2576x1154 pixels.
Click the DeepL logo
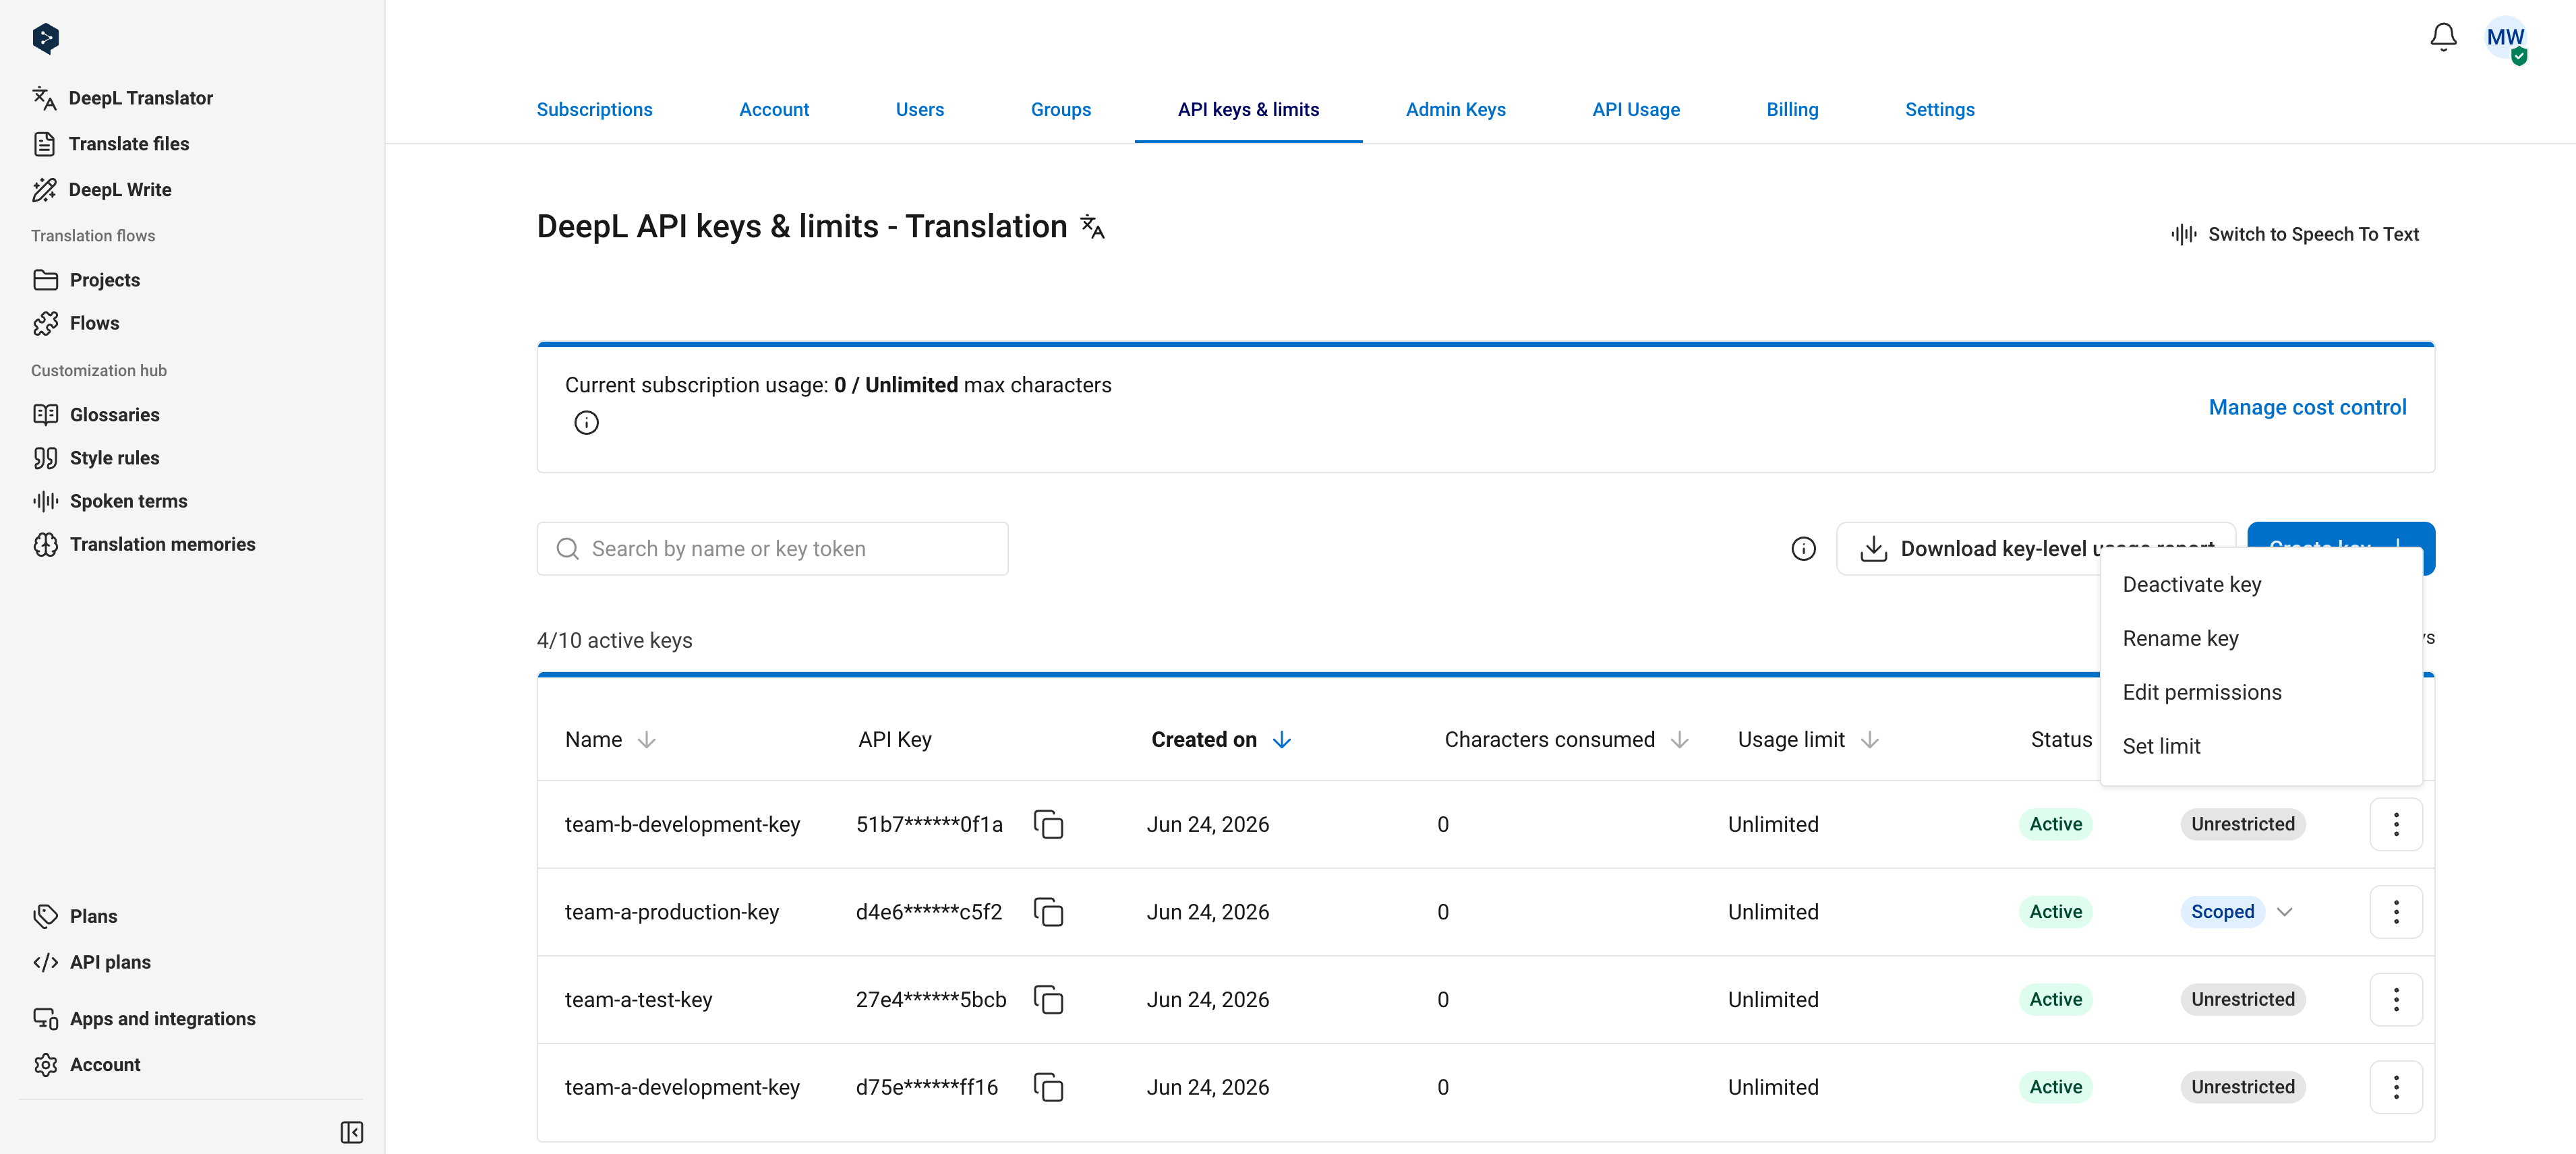pyautogui.click(x=46, y=38)
